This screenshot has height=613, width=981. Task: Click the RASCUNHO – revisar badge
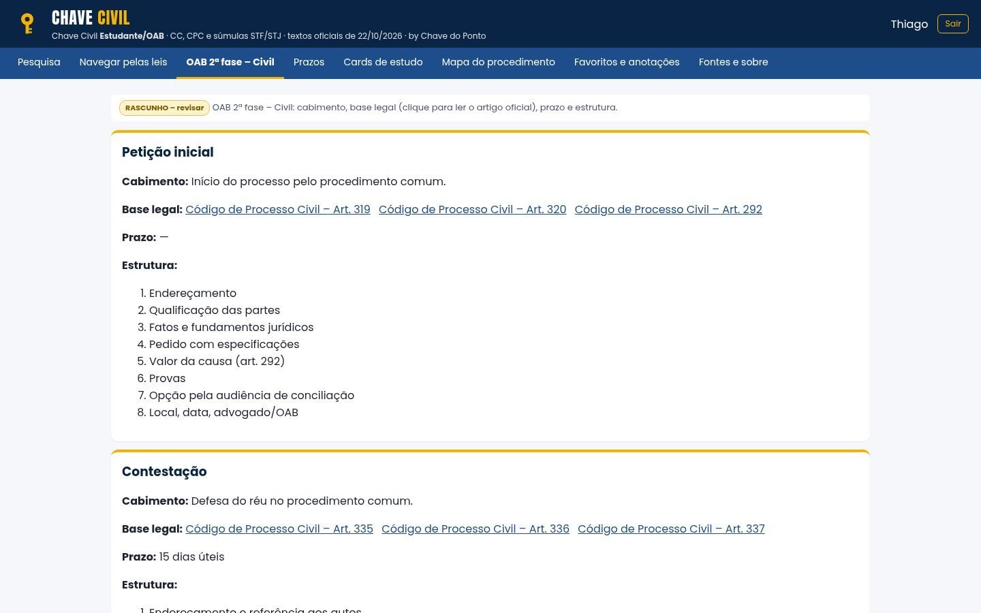click(164, 108)
